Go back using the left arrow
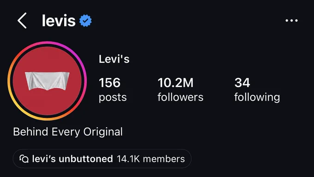The width and height of the screenshot is (314, 177). [22, 20]
